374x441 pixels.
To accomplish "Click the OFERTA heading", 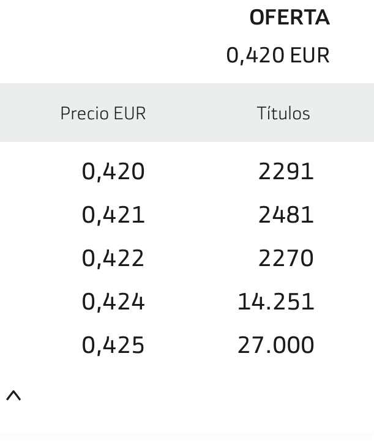I will pos(290,18).
